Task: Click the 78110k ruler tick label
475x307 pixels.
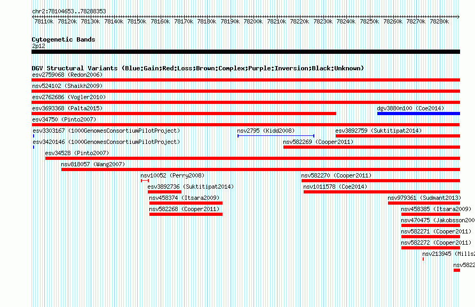Action: pos(44,21)
